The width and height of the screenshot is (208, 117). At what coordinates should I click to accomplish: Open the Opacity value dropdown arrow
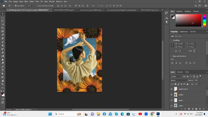[x=199, y=80]
